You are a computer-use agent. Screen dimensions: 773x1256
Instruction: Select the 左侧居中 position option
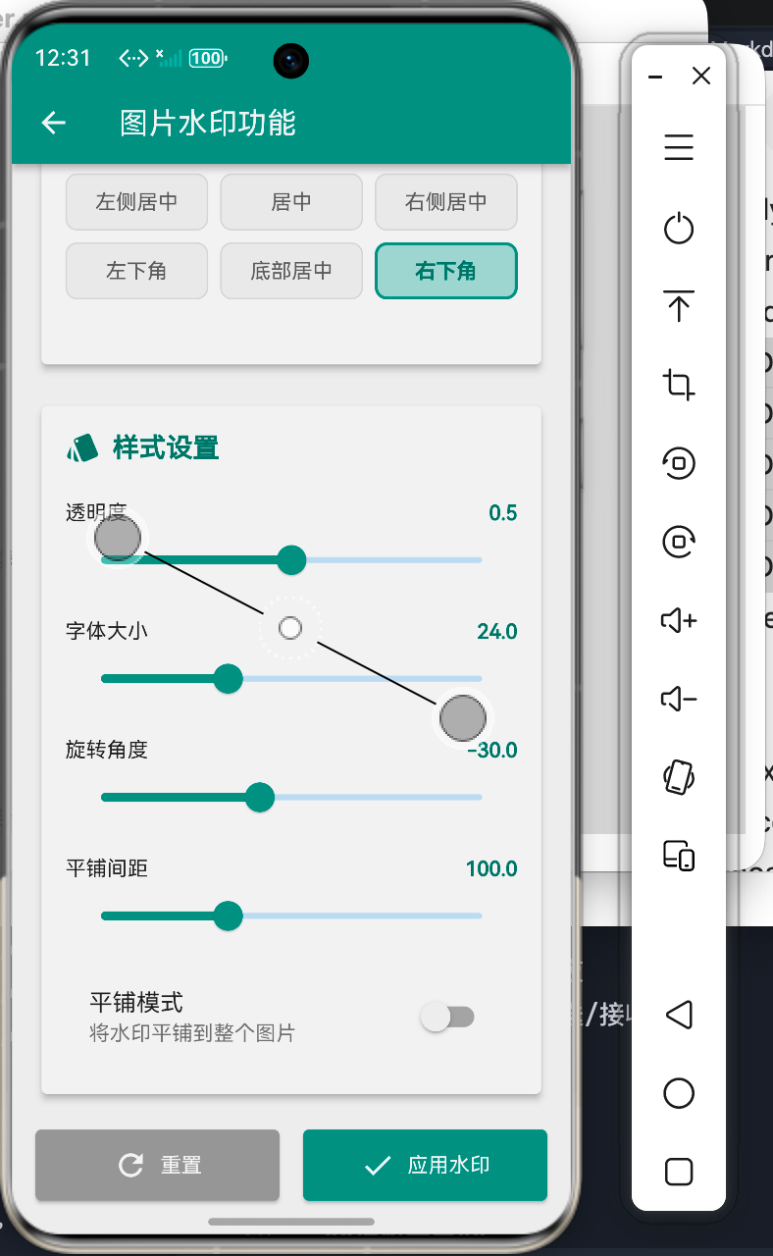[x=136, y=202]
